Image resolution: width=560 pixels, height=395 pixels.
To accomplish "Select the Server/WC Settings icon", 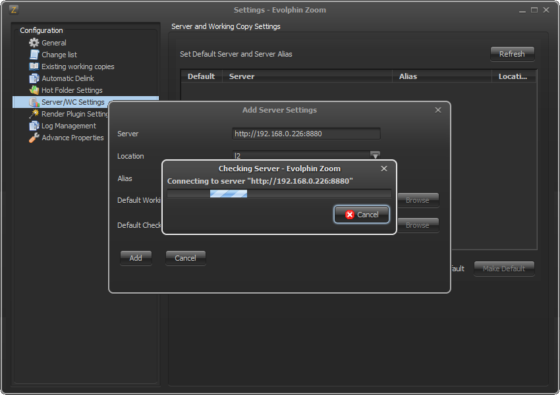I will [x=34, y=102].
